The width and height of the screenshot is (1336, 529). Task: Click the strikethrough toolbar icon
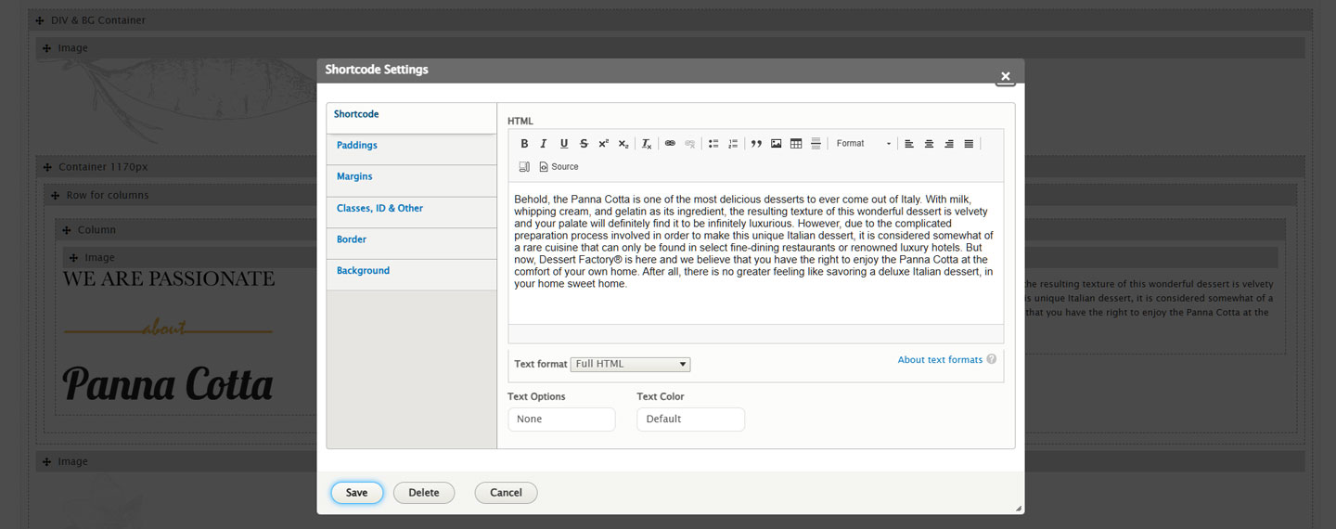(584, 144)
